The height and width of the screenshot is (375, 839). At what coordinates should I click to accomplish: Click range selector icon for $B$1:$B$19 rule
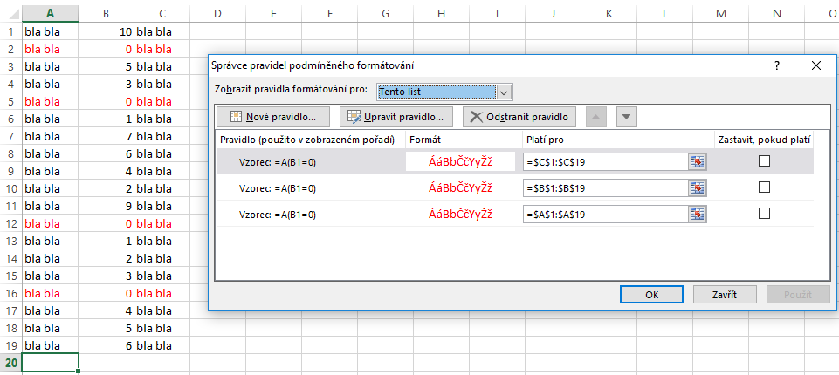(697, 187)
